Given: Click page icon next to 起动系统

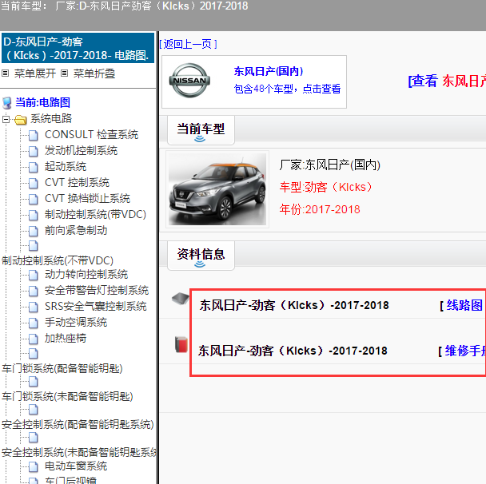Looking at the screenshot, I should tap(33, 167).
